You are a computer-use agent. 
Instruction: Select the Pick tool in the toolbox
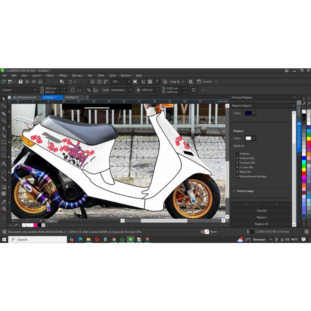pyautogui.click(x=4, y=98)
